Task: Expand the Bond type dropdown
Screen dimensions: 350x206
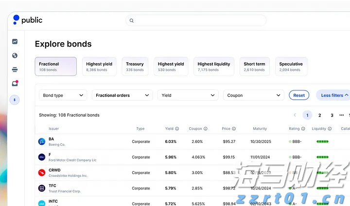Action: 63,95
